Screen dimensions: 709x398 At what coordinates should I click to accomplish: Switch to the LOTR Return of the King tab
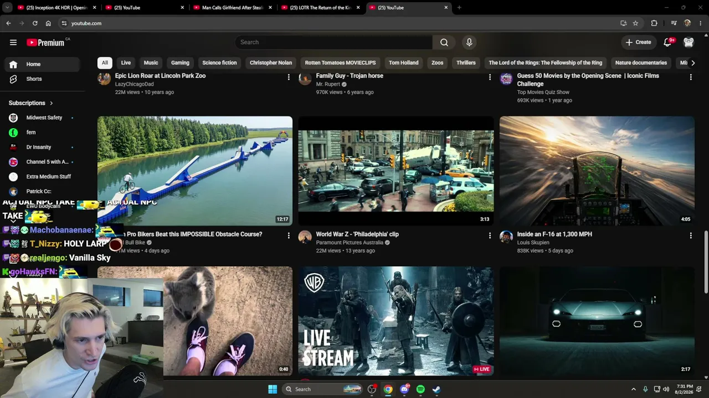pyautogui.click(x=321, y=8)
